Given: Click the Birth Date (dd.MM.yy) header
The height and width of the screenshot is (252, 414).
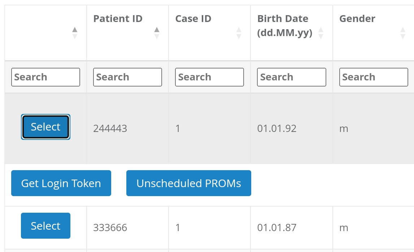Looking at the screenshot, I should coord(284,26).
